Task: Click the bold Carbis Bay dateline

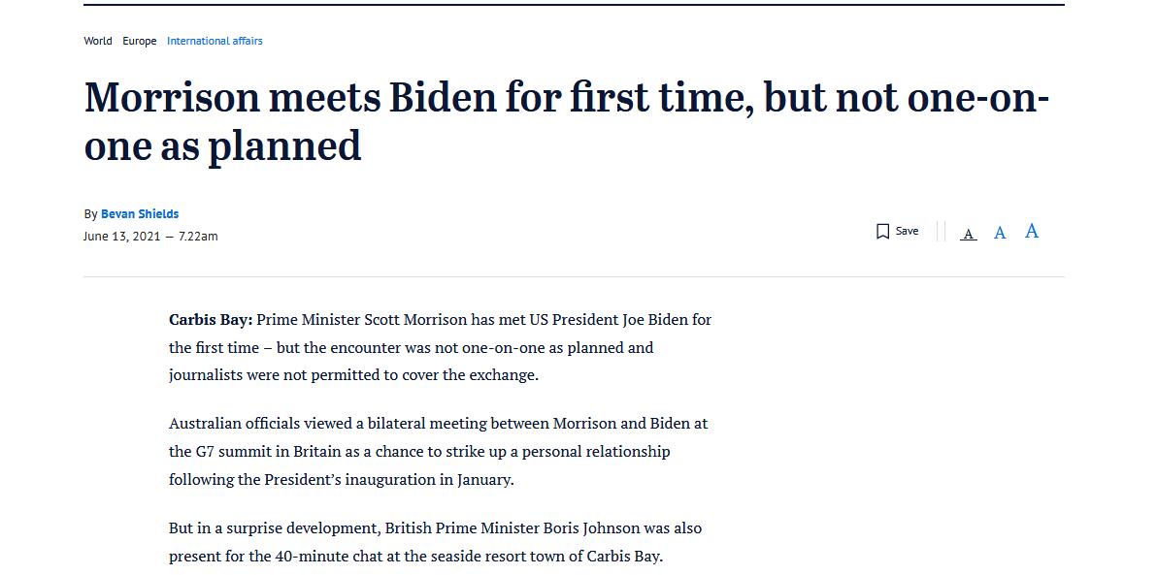Action: (211, 320)
